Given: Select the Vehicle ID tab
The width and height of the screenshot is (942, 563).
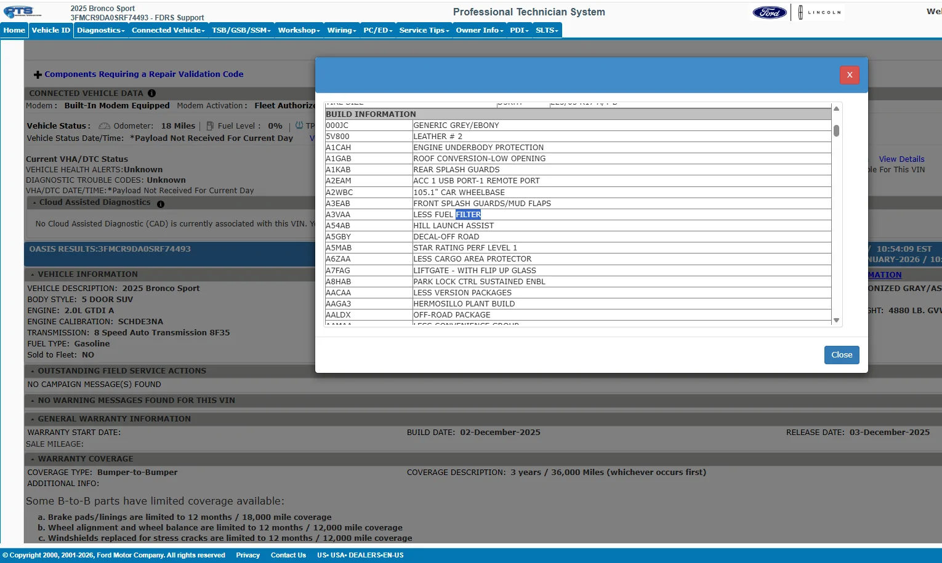Looking at the screenshot, I should point(51,30).
